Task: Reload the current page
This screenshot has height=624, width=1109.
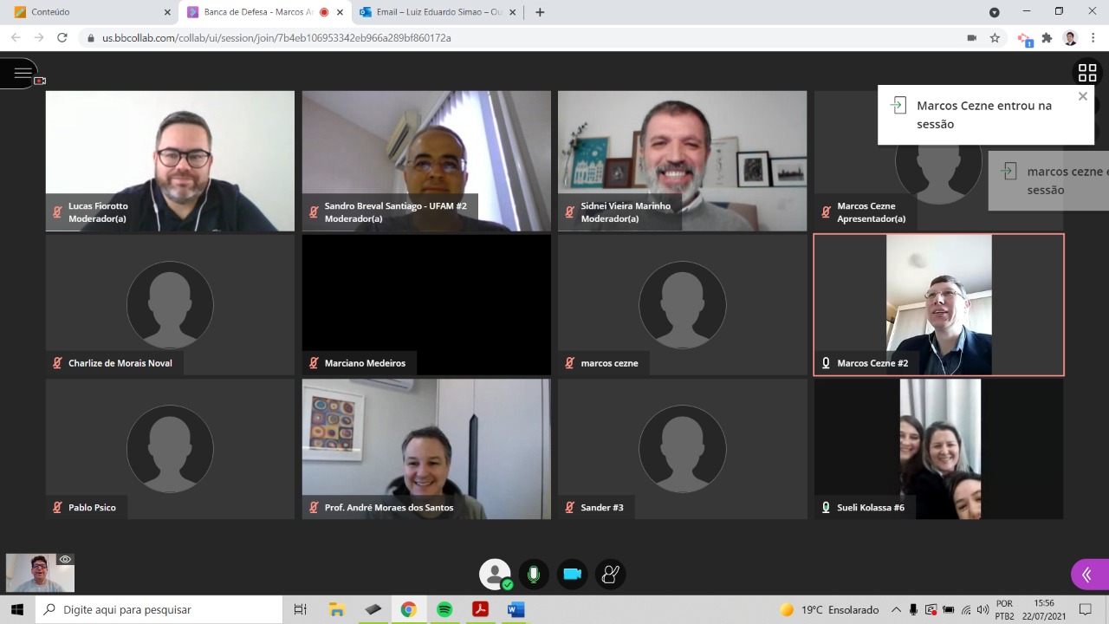Action: pos(62,38)
